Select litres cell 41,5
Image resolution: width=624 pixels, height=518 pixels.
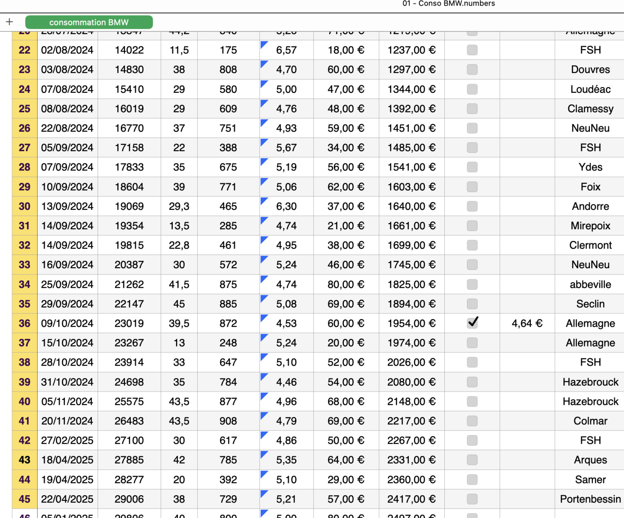click(x=179, y=284)
